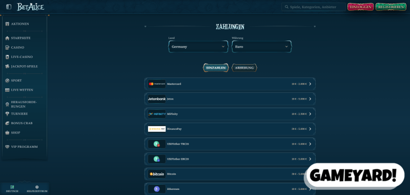Expand the Währung dropdown showing Euro
The height and width of the screenshot is (195, 410).
tap(262, 47)
